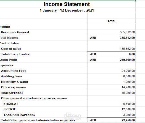Select 'Total Other general and administrative expenses' label
The width and height of the screenshot is (145, 123).
(38, 120)
